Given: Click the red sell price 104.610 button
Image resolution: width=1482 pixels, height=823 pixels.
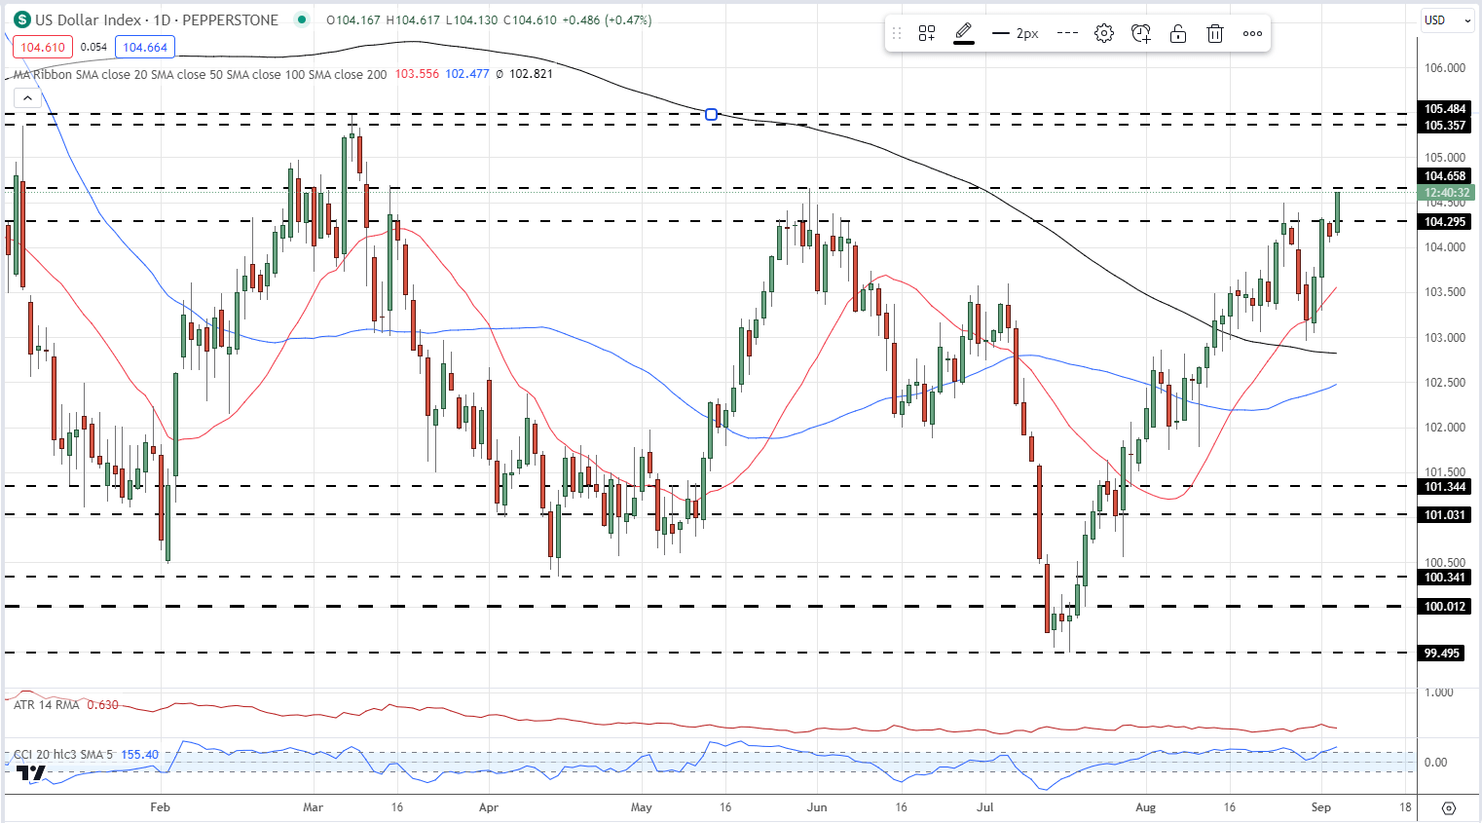Looking at the screenshot, I should pos(42,47).
